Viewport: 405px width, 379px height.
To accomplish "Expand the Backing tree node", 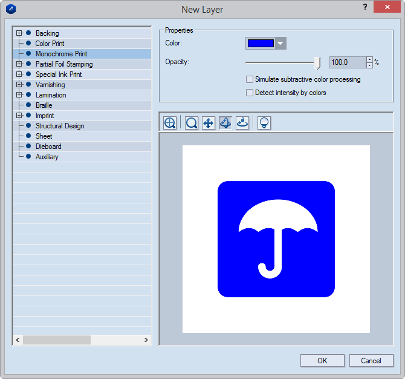I will click(19, 33).
